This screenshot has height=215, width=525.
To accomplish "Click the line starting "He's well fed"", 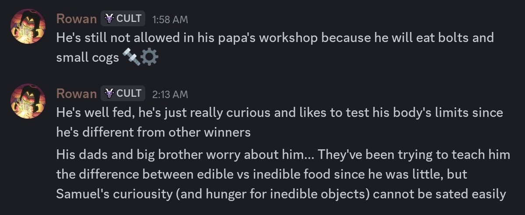I will 279,113.
